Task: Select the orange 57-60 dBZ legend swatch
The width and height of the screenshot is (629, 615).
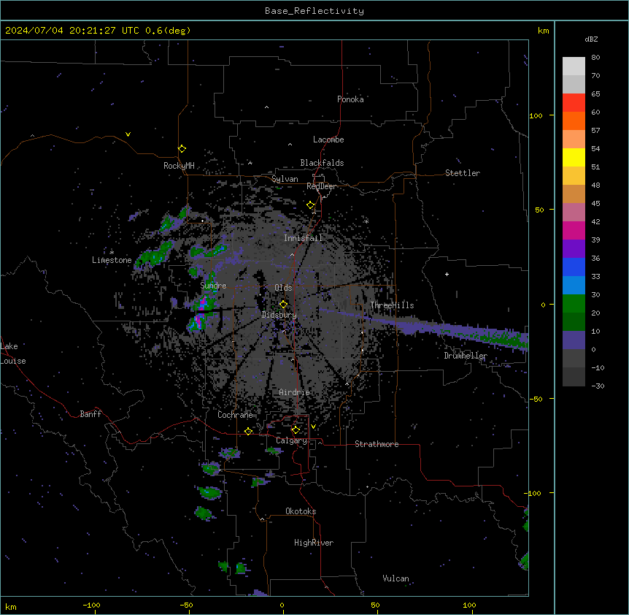Action: pos(574,121)
